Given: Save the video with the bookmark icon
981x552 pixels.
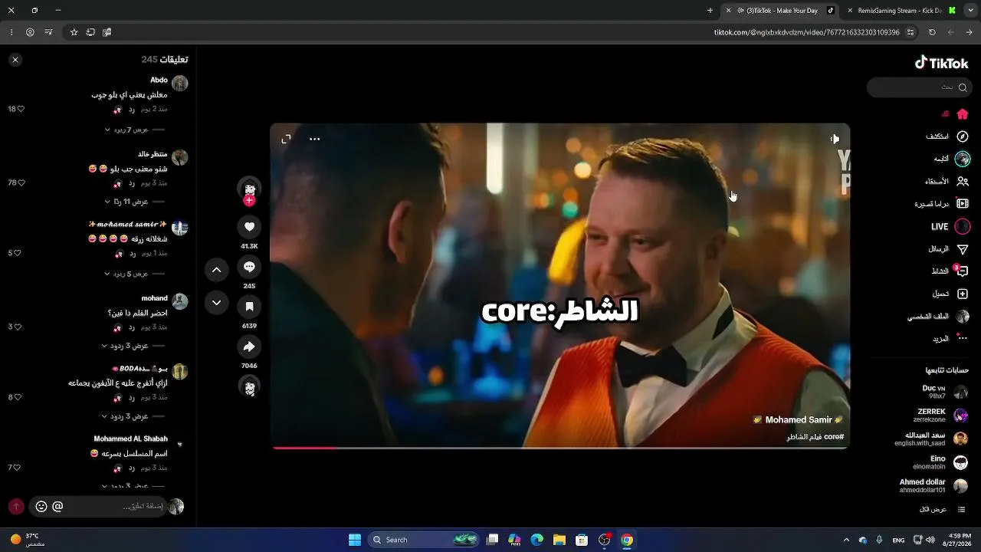Looking at the screenshot, I should (249, 306).
